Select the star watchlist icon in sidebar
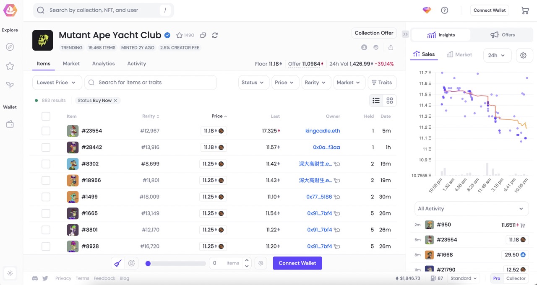 10,66
